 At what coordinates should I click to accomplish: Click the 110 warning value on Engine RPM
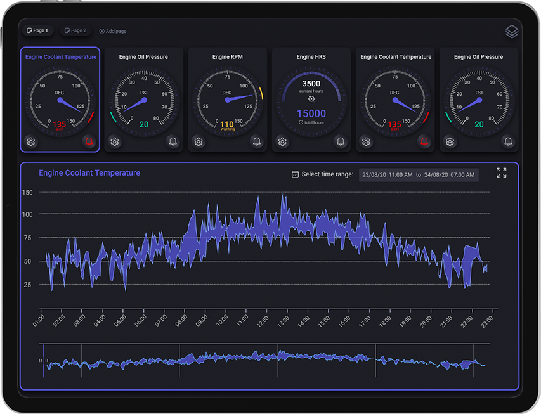point(227,125)
